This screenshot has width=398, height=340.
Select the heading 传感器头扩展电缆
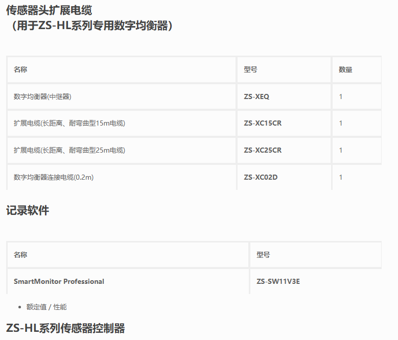pyautogui.click(x=49, y=10)
